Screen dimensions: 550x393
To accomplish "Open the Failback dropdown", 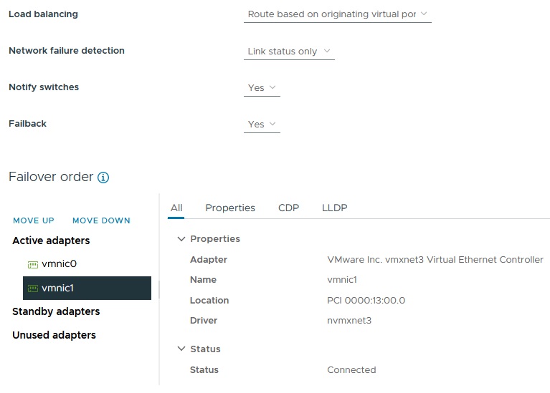I will click(x=262, y=125).
